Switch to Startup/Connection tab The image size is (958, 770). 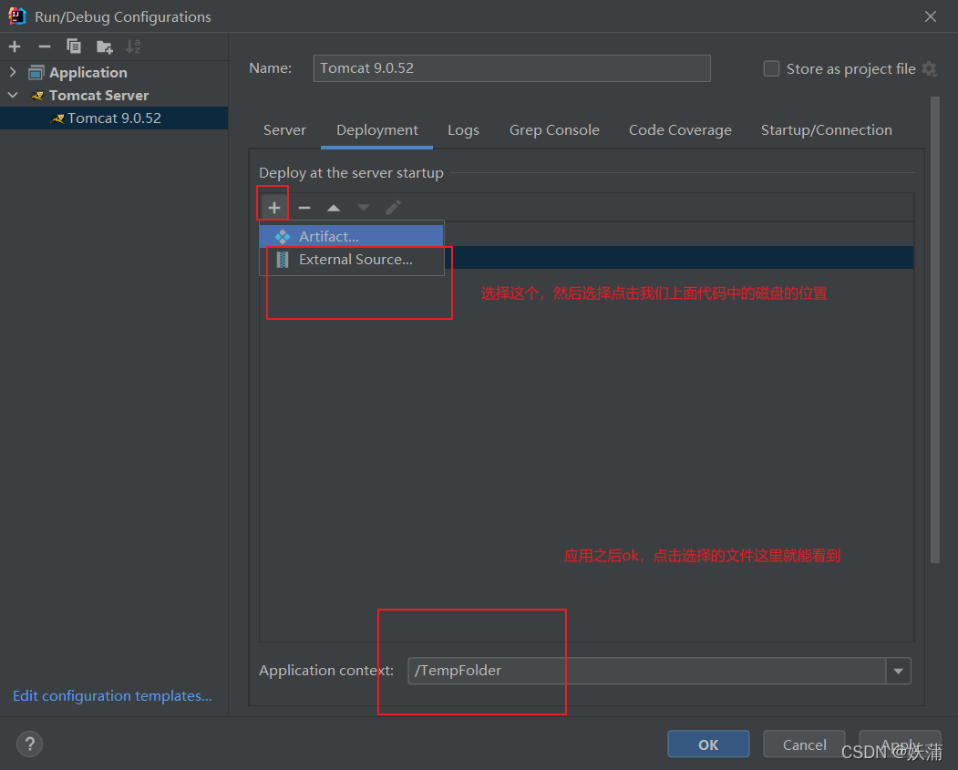click(x=826, y=130)
